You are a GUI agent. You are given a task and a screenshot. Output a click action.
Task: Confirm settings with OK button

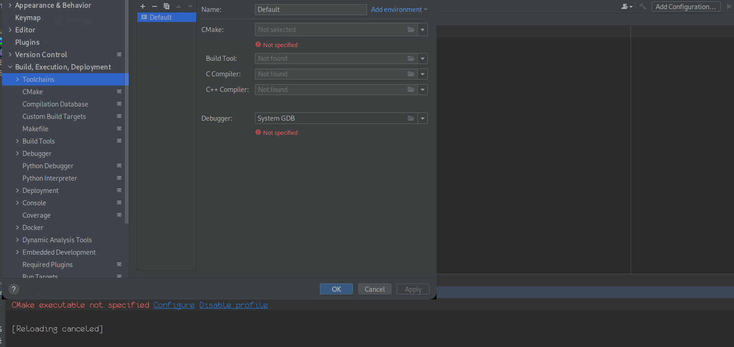pyautogui.click(x=336, y=289)
